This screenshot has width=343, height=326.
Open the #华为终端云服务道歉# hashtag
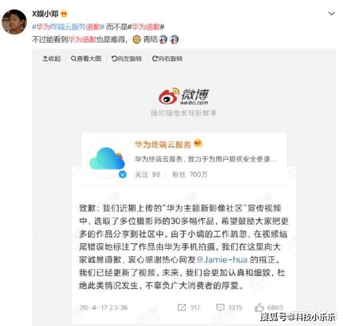pos(68,27)
